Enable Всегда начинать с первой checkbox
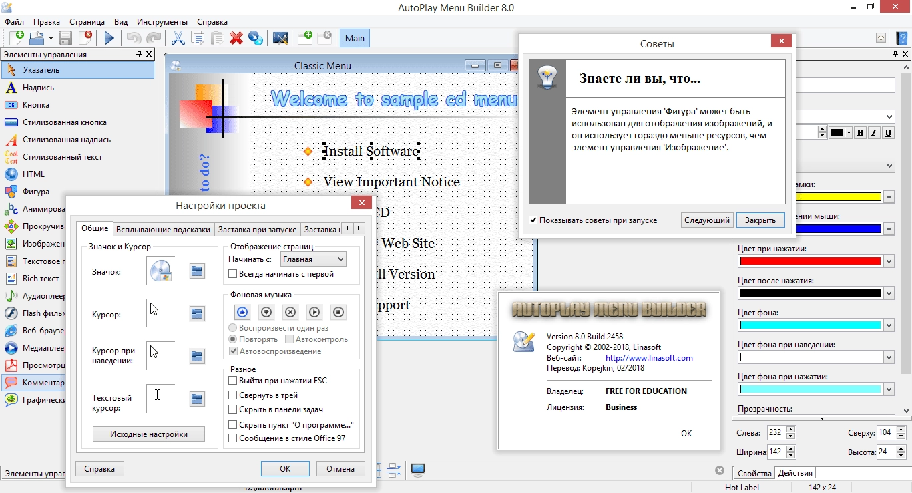The image size is (912, 493). point(233,273)
